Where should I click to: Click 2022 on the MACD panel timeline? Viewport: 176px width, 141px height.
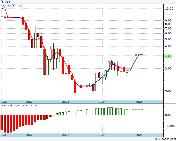pyautogui.click(x=29, y=135)
